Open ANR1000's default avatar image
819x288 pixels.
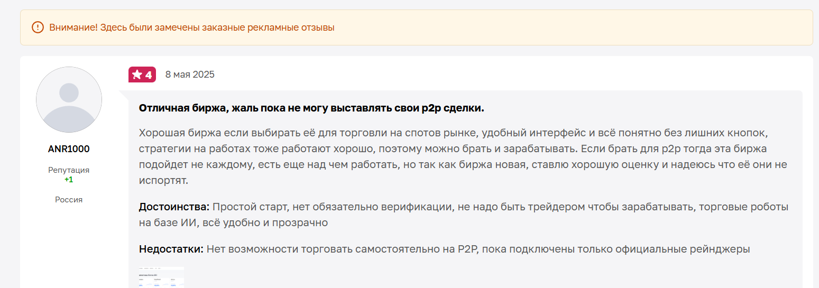69,99
